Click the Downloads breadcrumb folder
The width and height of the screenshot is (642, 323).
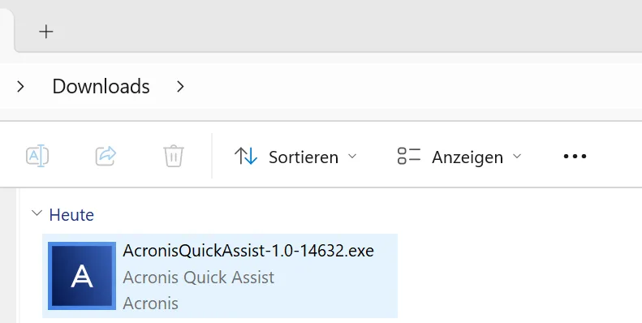pos(101,86)
